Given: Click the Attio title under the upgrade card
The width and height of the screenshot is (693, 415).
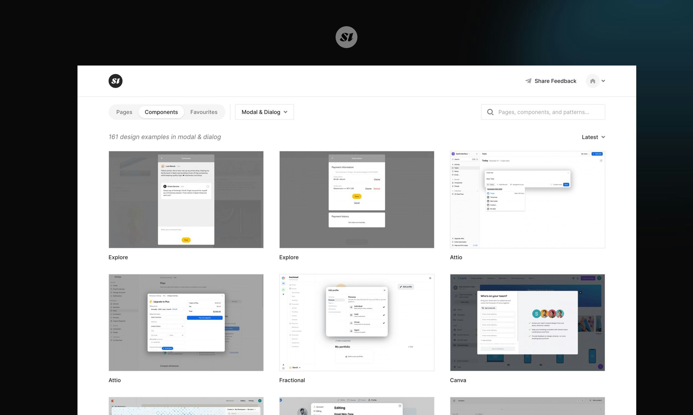Looking at the screenshot, I should point(115,380).
